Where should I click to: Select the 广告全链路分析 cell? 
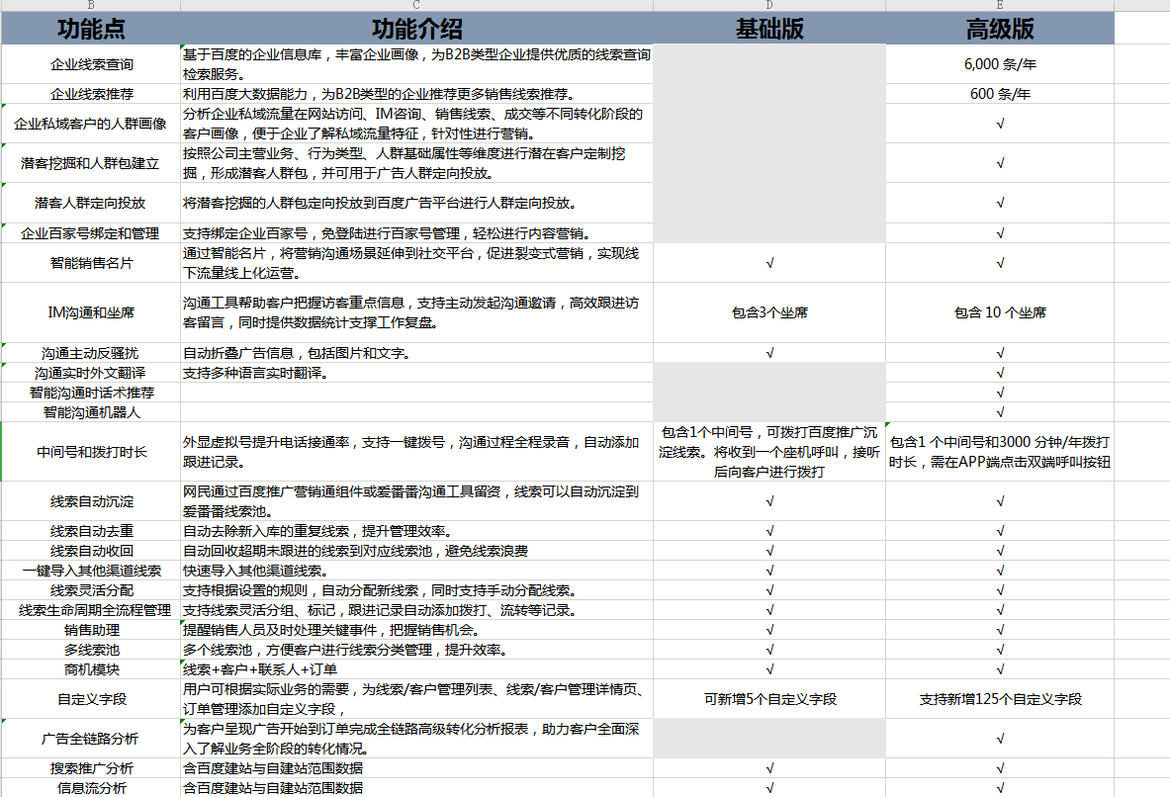tap(91, 739)
